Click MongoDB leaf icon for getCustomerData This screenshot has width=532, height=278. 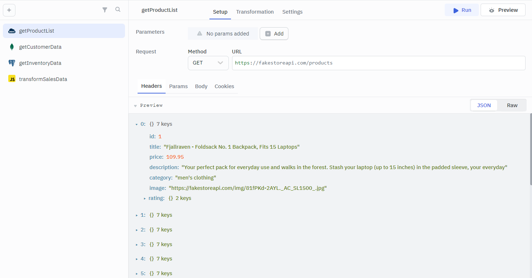tap(12, 47)
